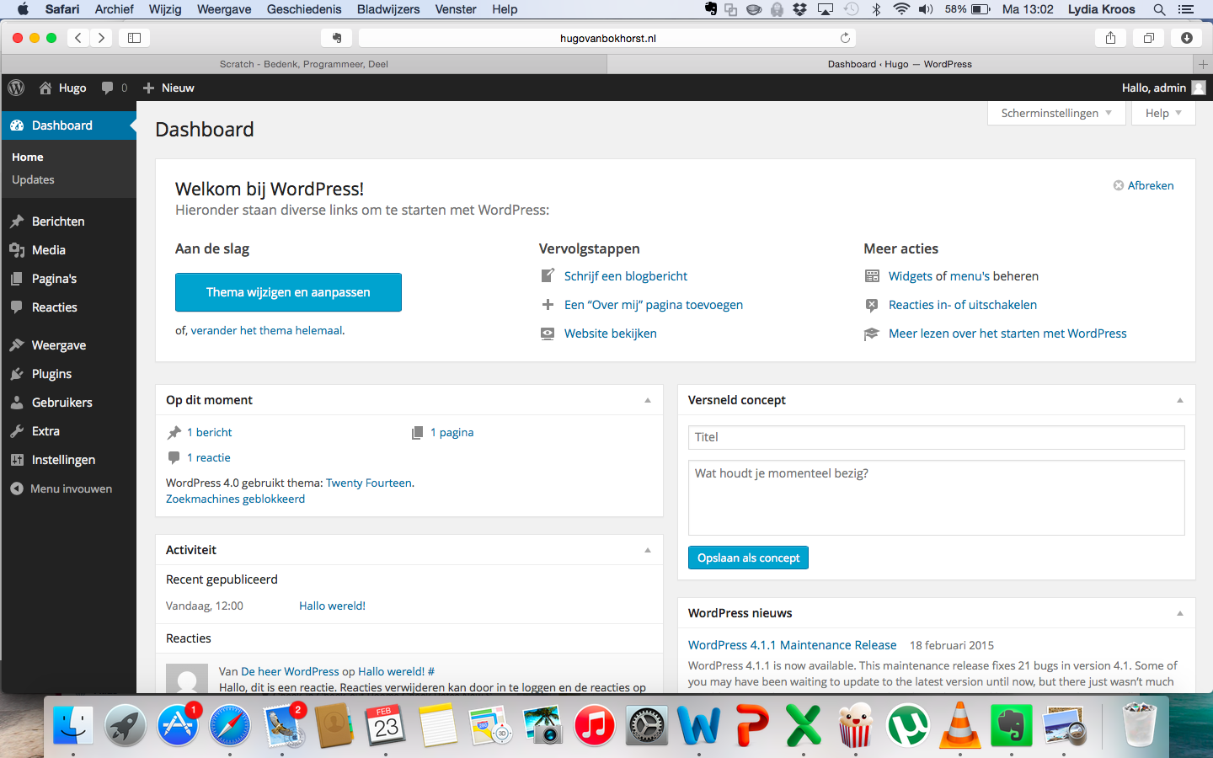Open the Hallo wereld! recent post link
This screenshot has width=1213, height=758.
pyautogui.click(x=332, y=606)
